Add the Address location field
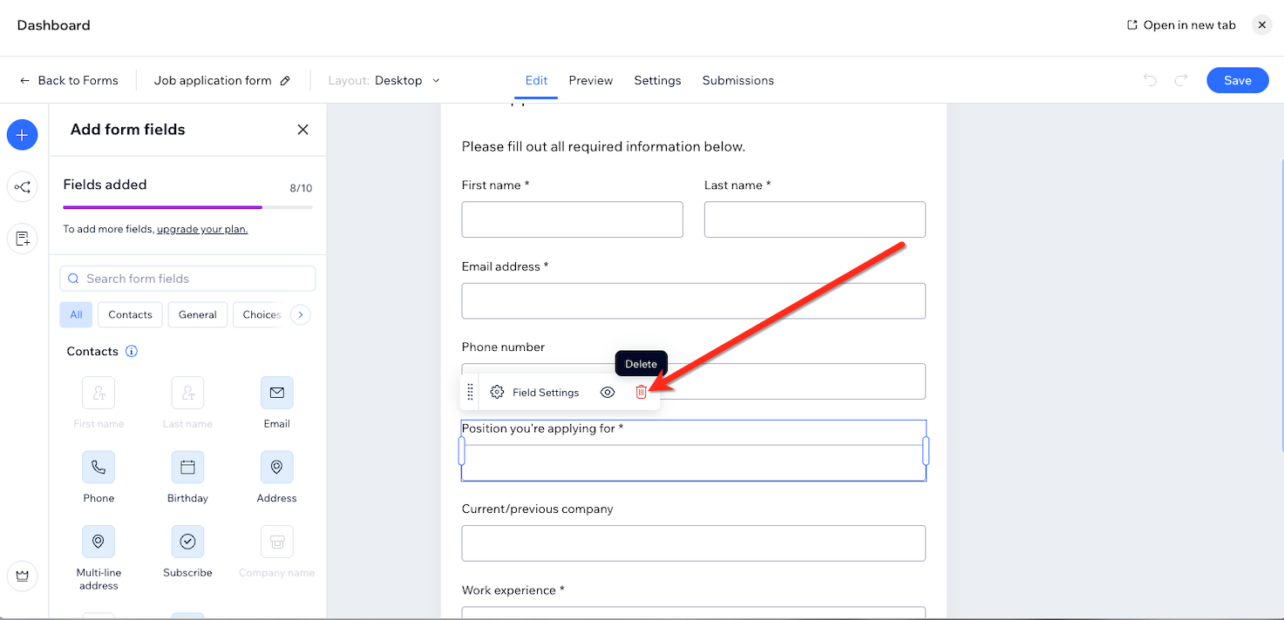1284x620 pixels. pyautogui.click(x=276, y=468)
